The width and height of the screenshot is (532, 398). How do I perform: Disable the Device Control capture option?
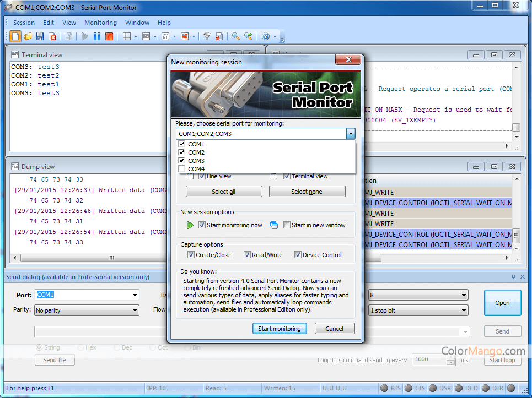click(x=298, y=255)
